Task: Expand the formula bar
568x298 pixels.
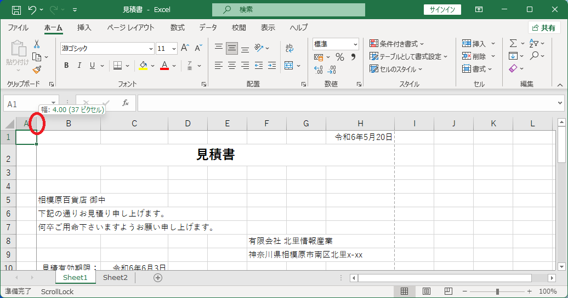Action: pyautogui.click(x=560, y=103)
